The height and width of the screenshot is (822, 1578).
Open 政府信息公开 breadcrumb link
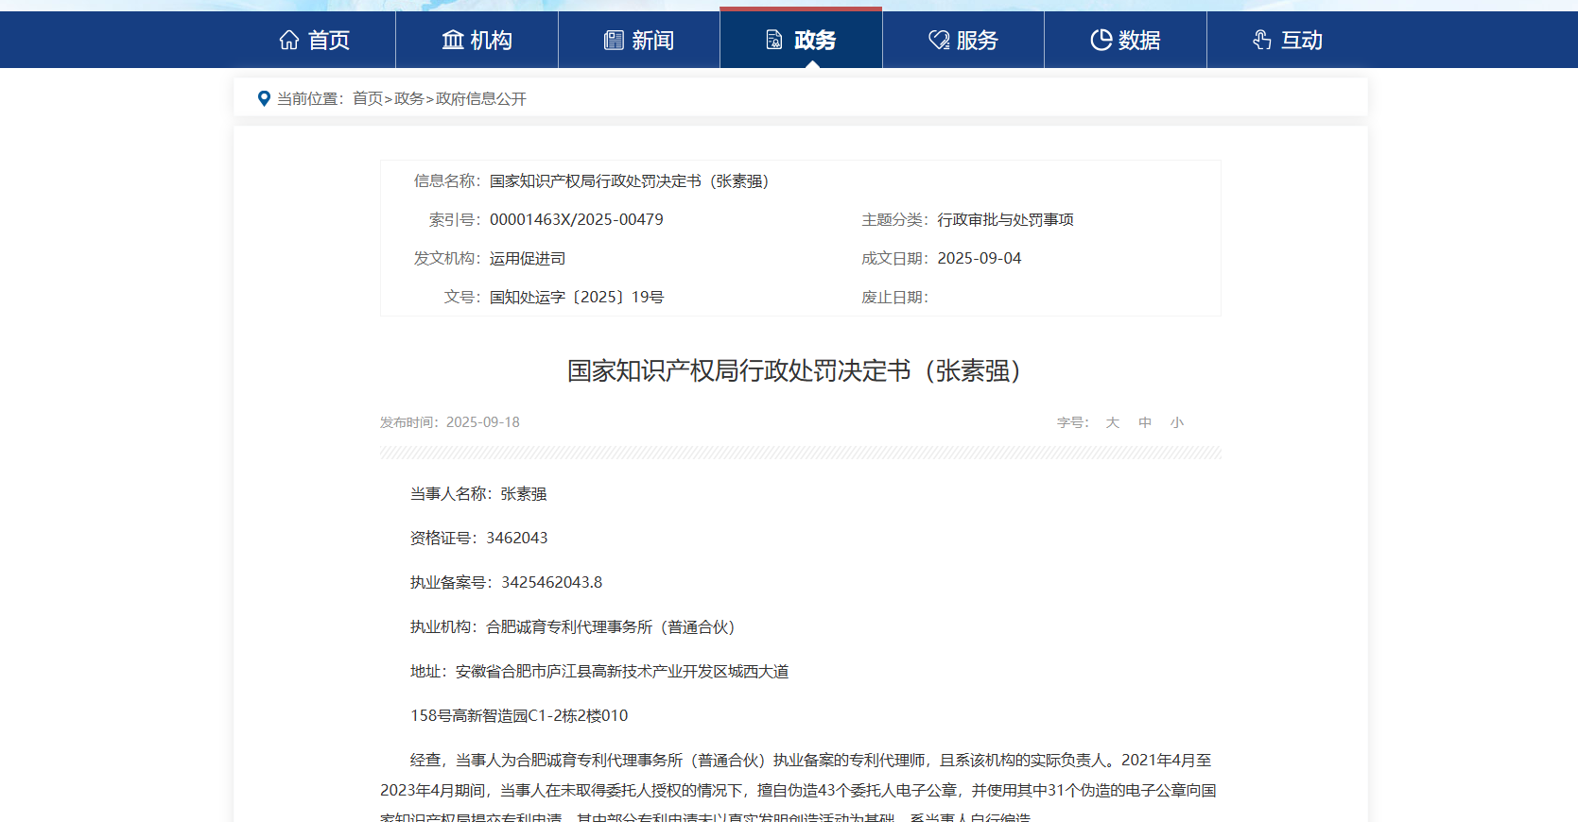[x=480, y=98]
